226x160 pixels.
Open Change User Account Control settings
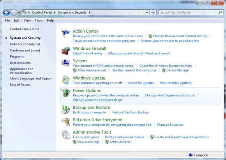[180, 36]
